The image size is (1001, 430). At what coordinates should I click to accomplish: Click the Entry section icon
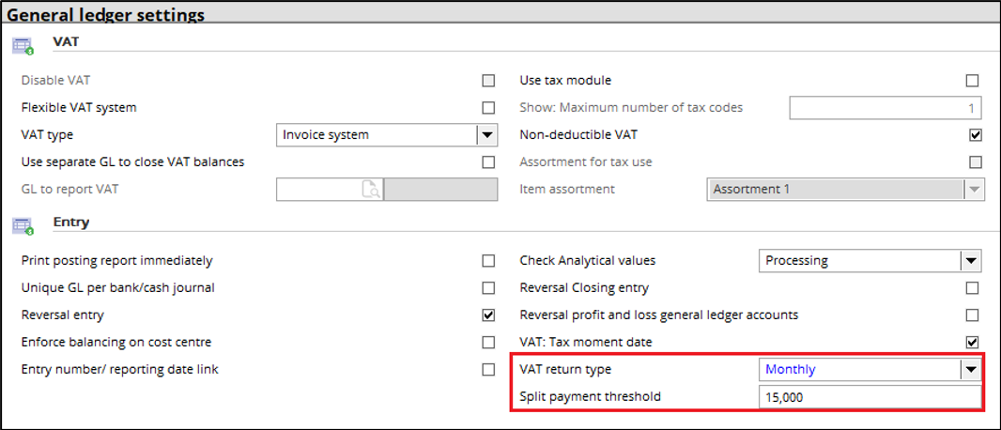[23, 226]
